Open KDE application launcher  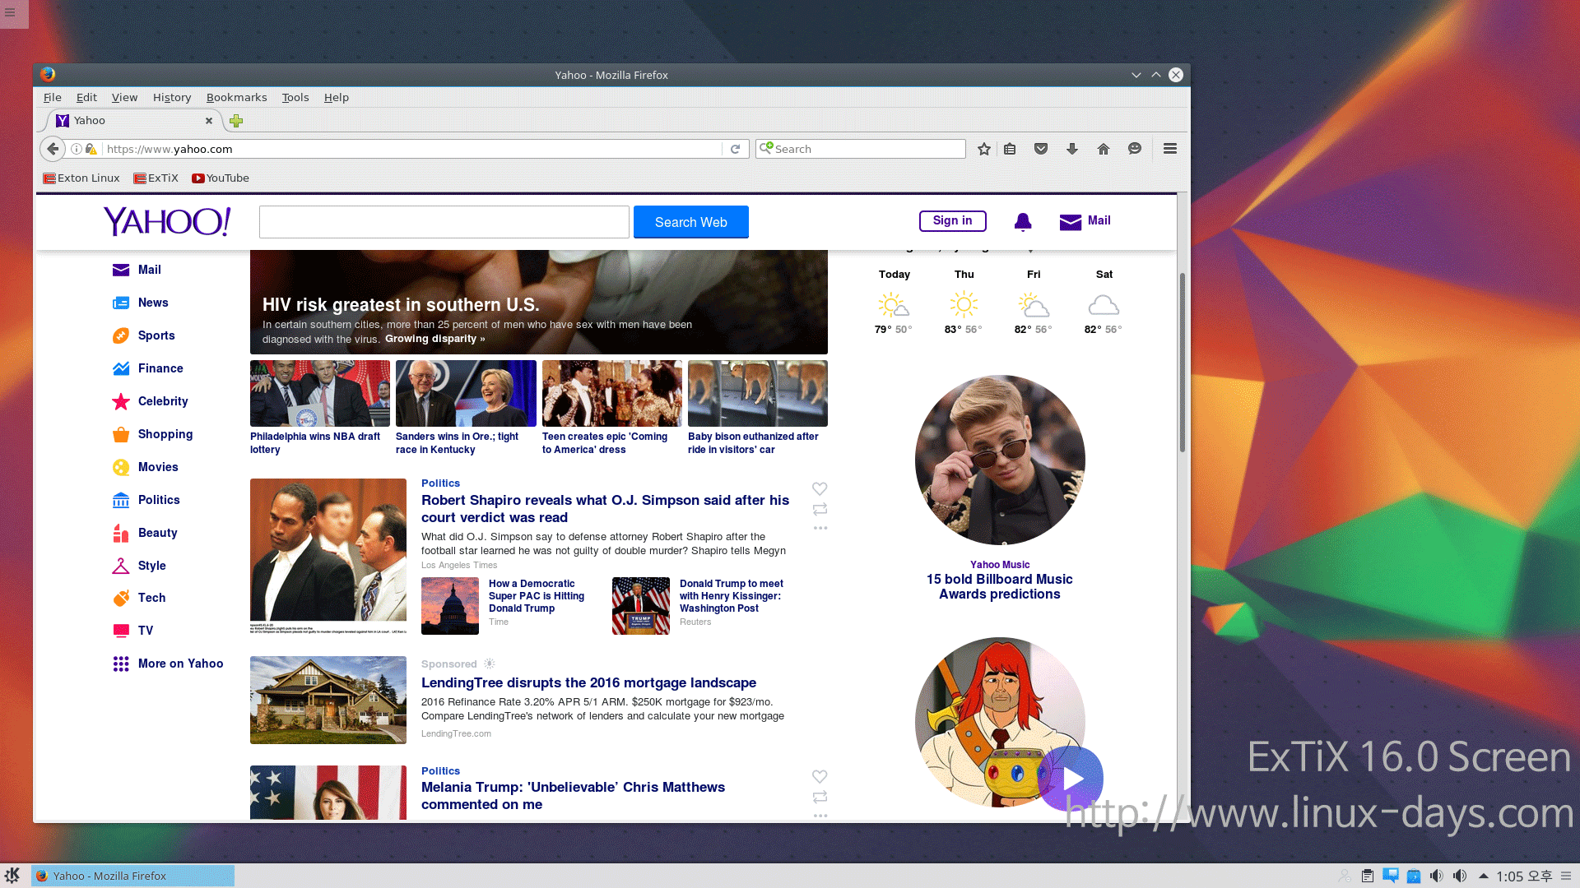(12, 876)
